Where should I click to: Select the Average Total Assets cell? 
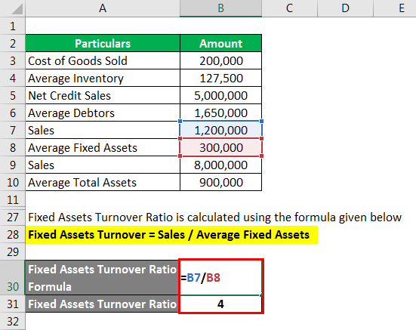(103, 182)
